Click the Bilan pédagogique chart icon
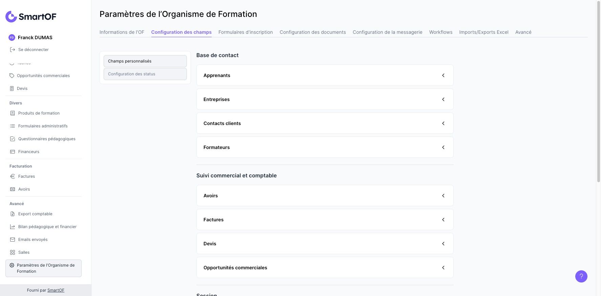 pyautogui.click(x=13, y=227)
